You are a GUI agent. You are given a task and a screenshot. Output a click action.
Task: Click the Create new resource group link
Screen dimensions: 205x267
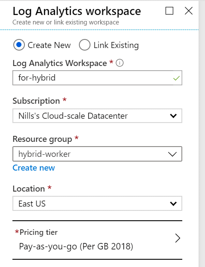pyautogui.click(x=34, y=168)
